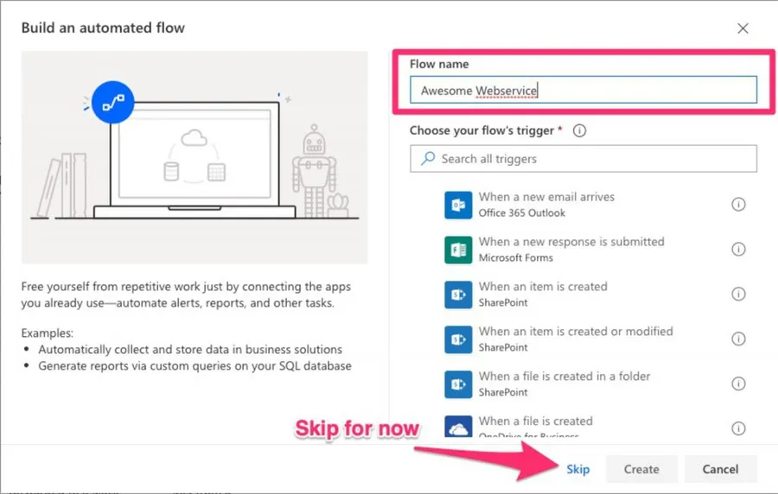The width and height of the screenshot is (778, 494).
Task: Click SharePoint icon for file created in folder
Action: pos(456,384)
